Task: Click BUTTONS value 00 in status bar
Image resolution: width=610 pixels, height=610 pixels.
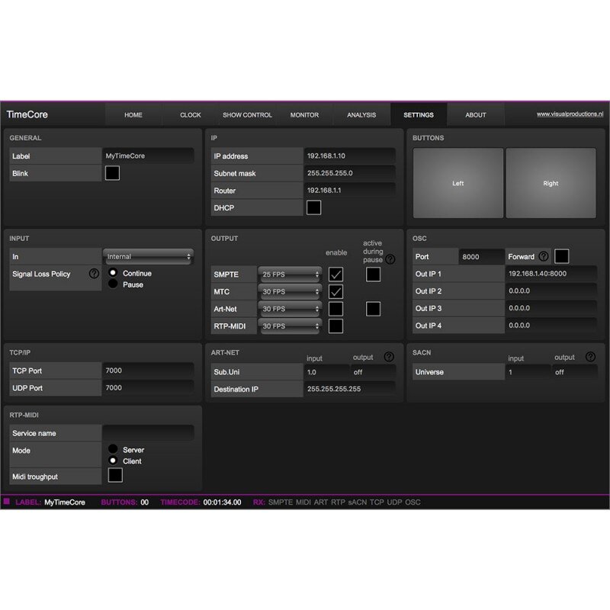Action: click(x=145, y=502)
